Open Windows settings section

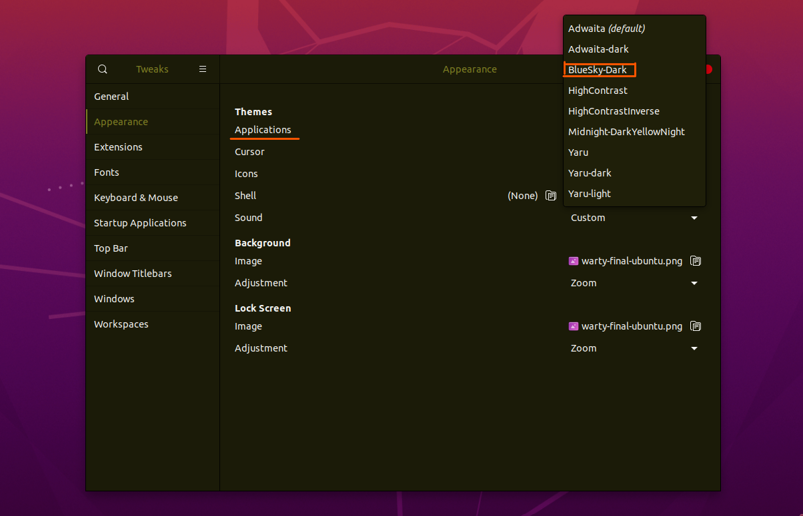153,299
